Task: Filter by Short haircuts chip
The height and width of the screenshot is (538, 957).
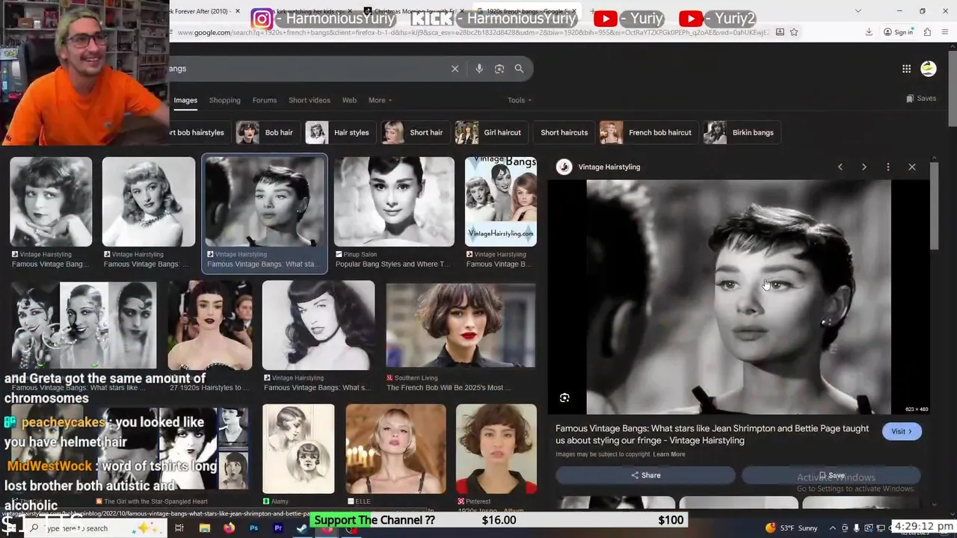Action: coord(564,132)
